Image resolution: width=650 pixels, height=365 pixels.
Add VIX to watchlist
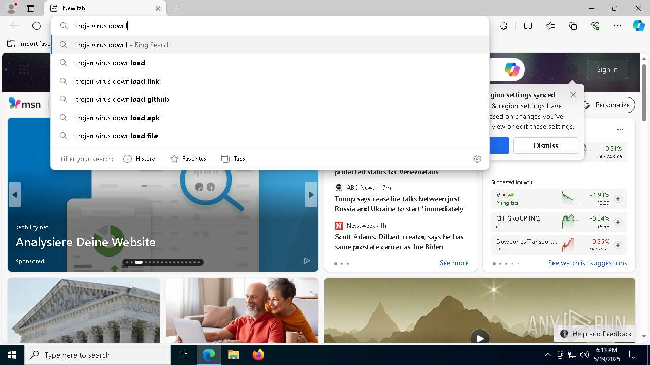618,199
